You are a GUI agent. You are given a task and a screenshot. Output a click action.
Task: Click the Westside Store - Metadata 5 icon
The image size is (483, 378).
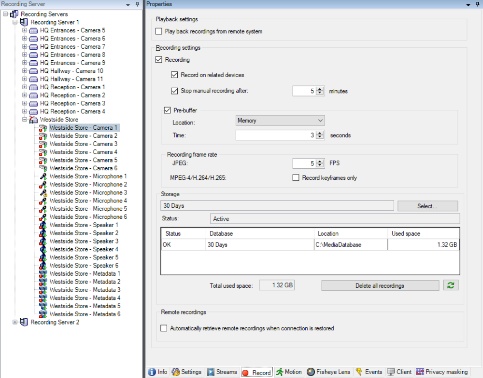(x=43, y=306)
